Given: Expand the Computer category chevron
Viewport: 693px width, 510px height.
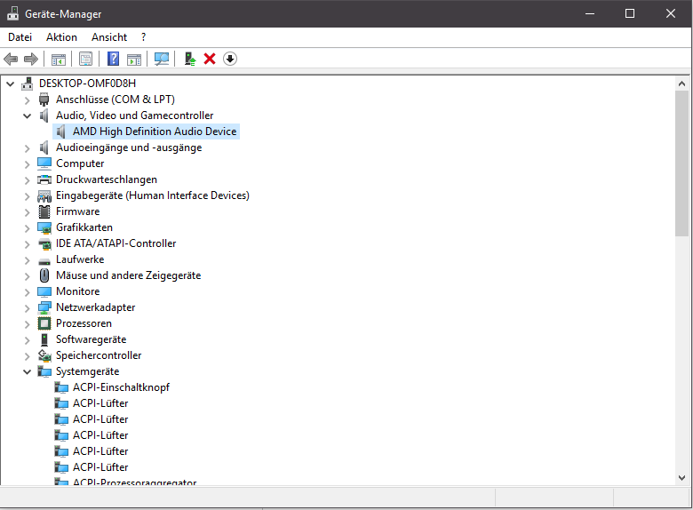Looking at the screenshot, I should (x=27, y=164).
